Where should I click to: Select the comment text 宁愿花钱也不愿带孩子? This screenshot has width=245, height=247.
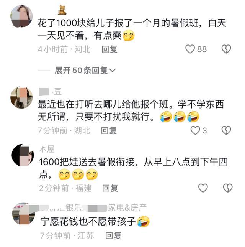pyautogui.click(x=88, y=221)
